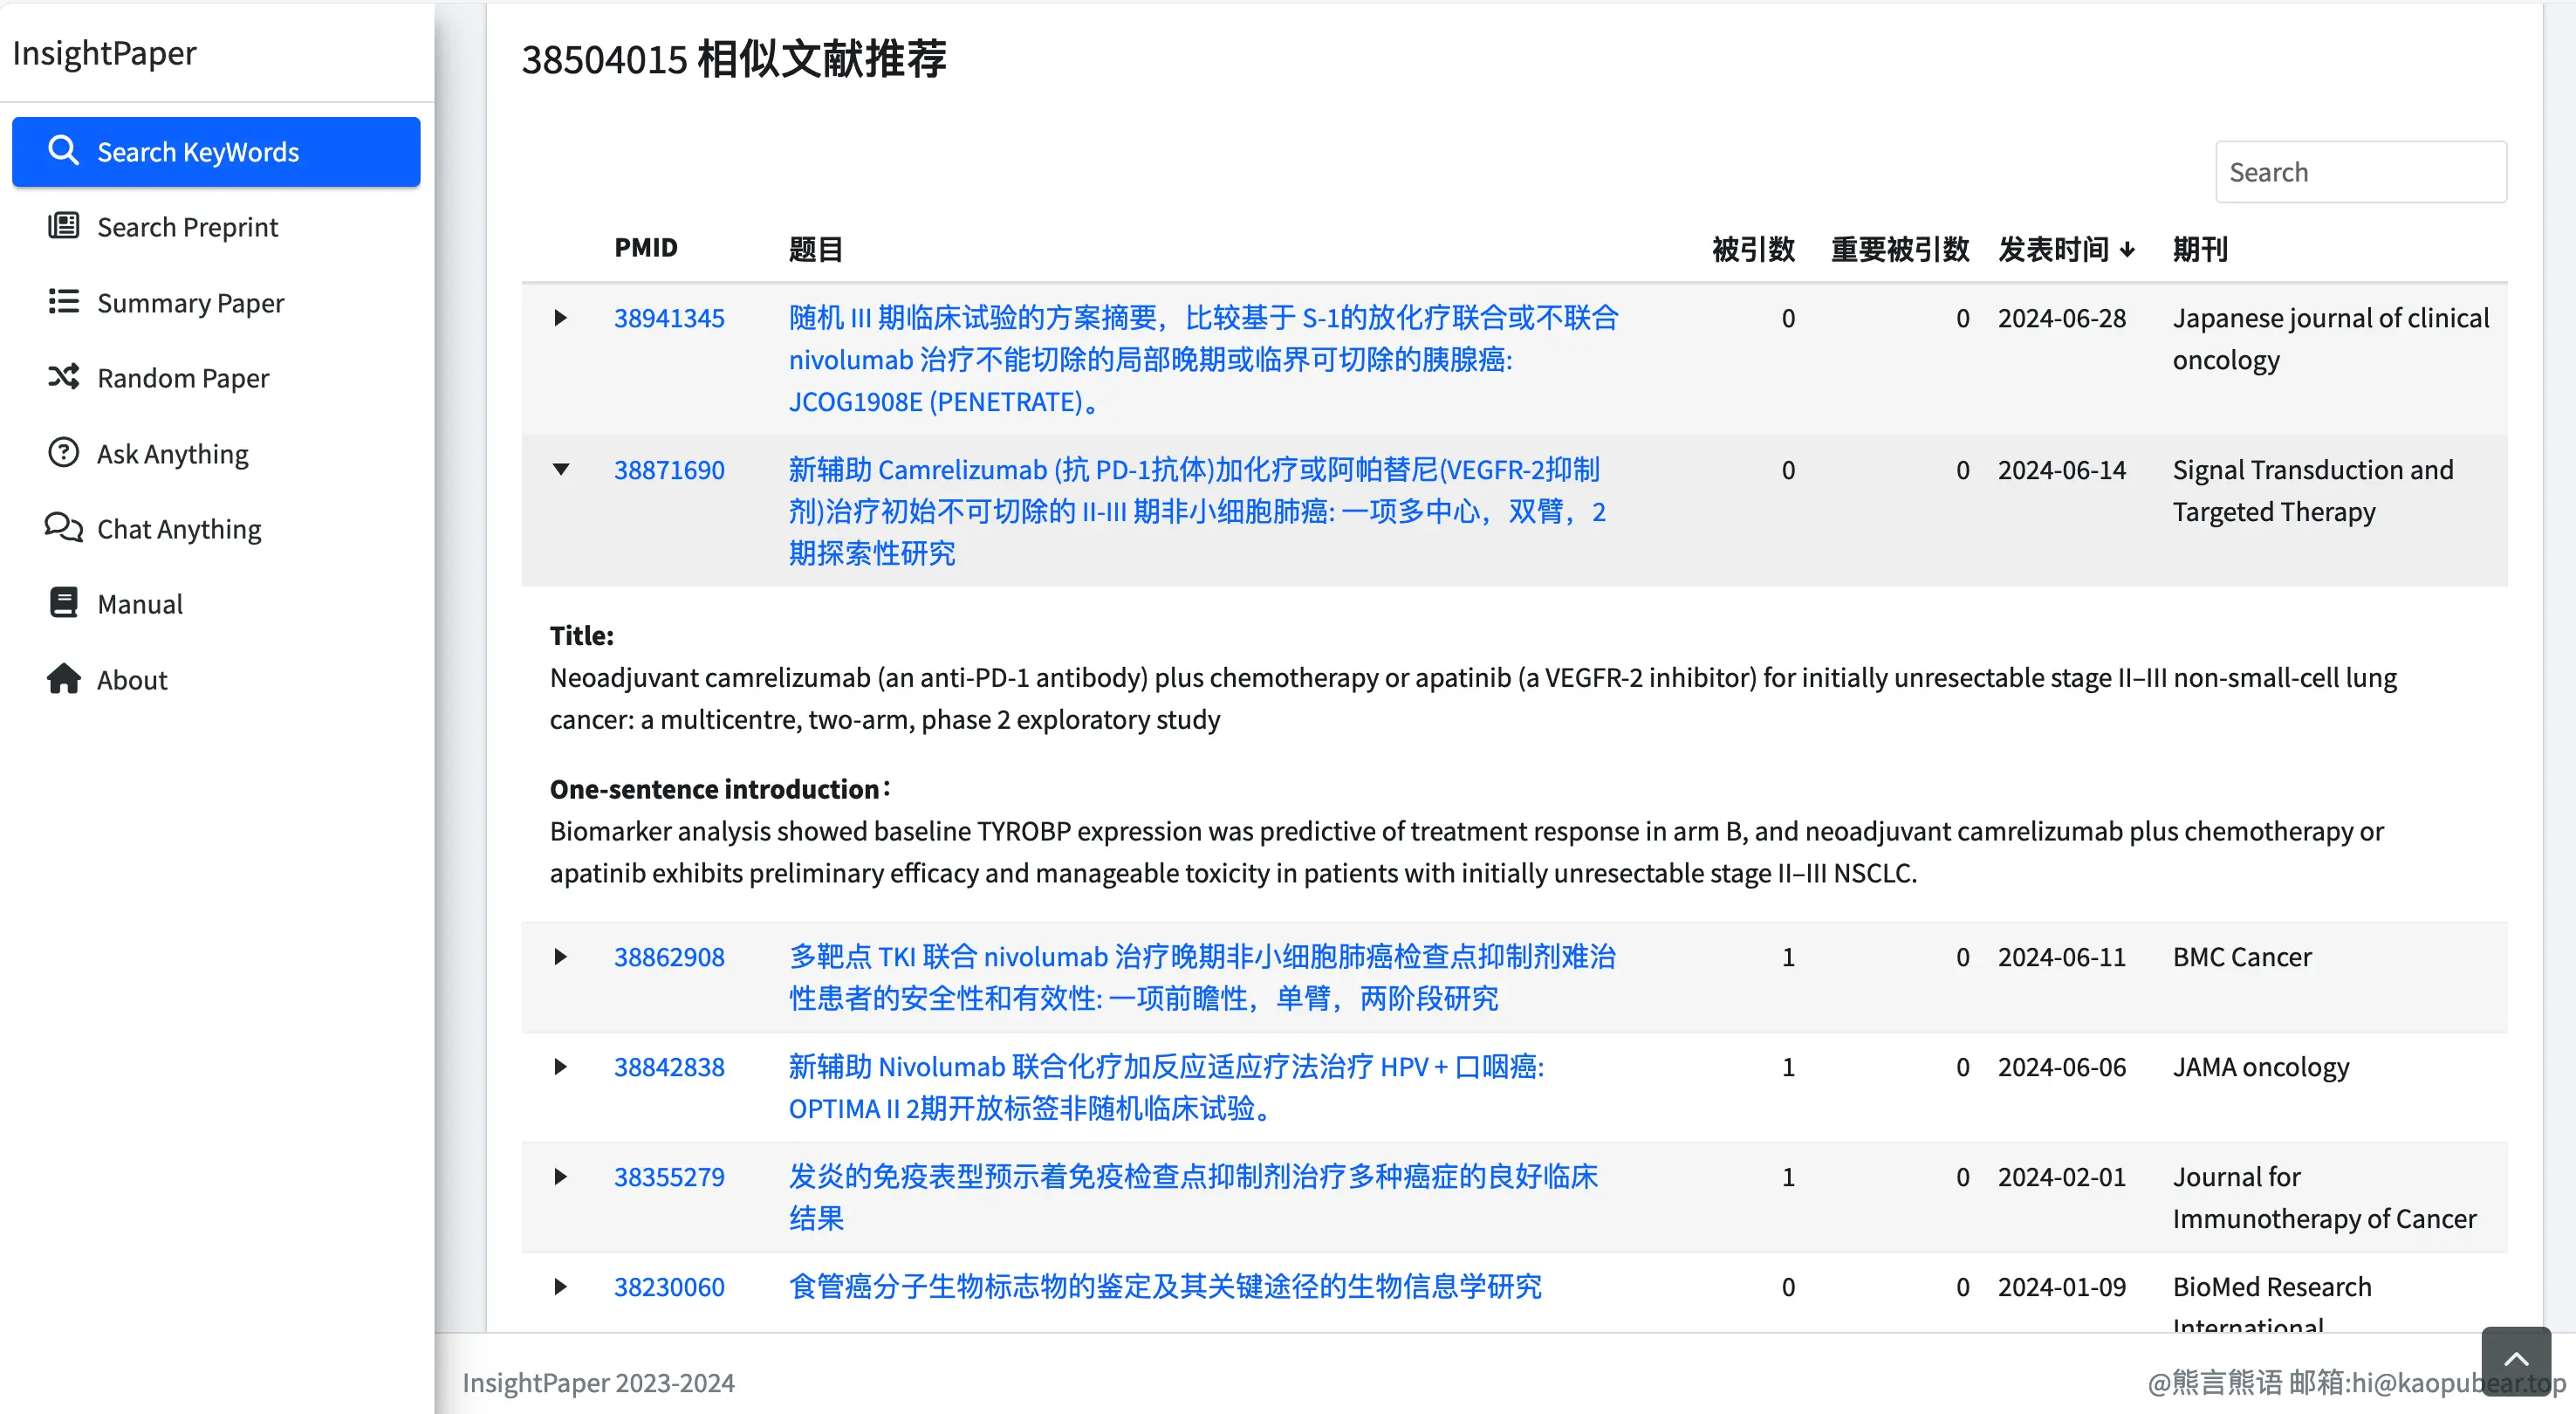The height and width of the screenshot is (1414, 2576).
Task: Open PMID link 38842838
Action: tap(669, 1067)
